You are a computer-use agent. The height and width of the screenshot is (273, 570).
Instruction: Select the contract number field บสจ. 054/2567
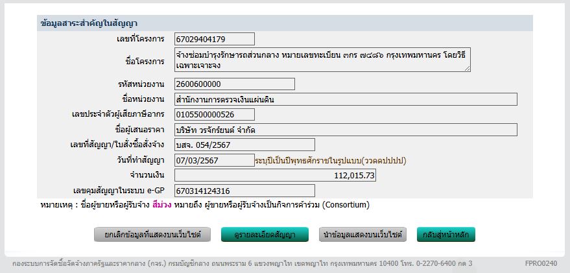click(244, 145)
